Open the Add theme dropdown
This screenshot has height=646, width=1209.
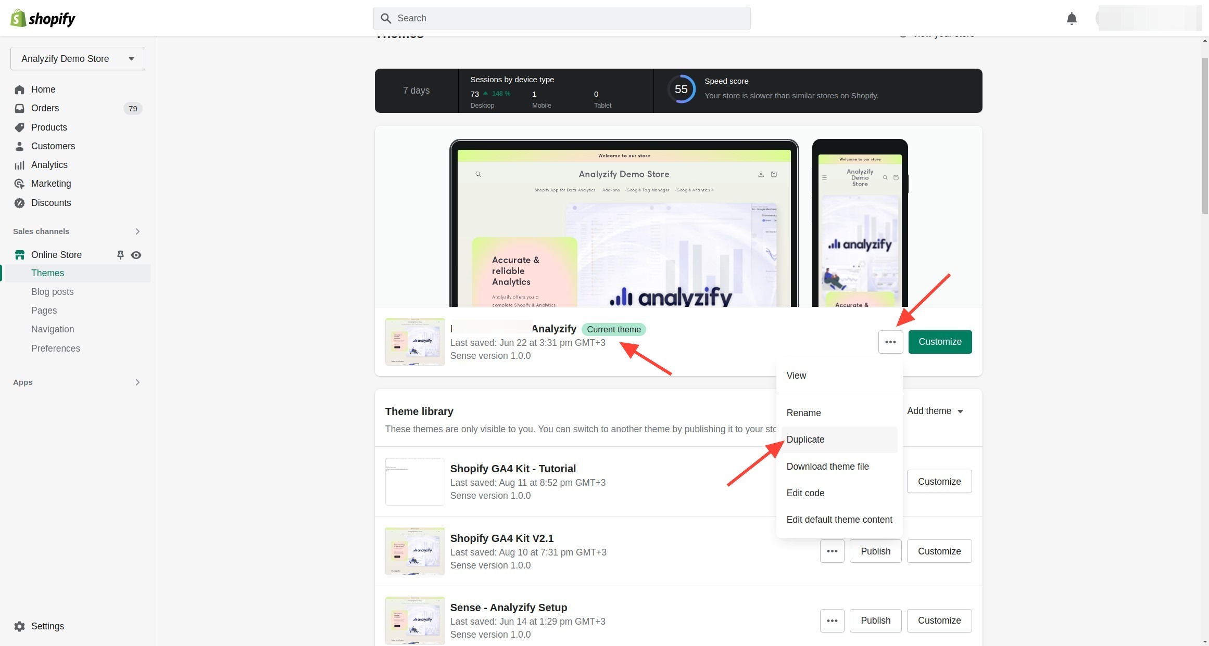coord(935,411)
